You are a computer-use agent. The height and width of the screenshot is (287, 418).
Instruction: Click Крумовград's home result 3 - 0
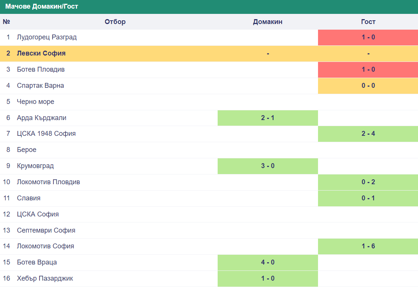(268, 166)
